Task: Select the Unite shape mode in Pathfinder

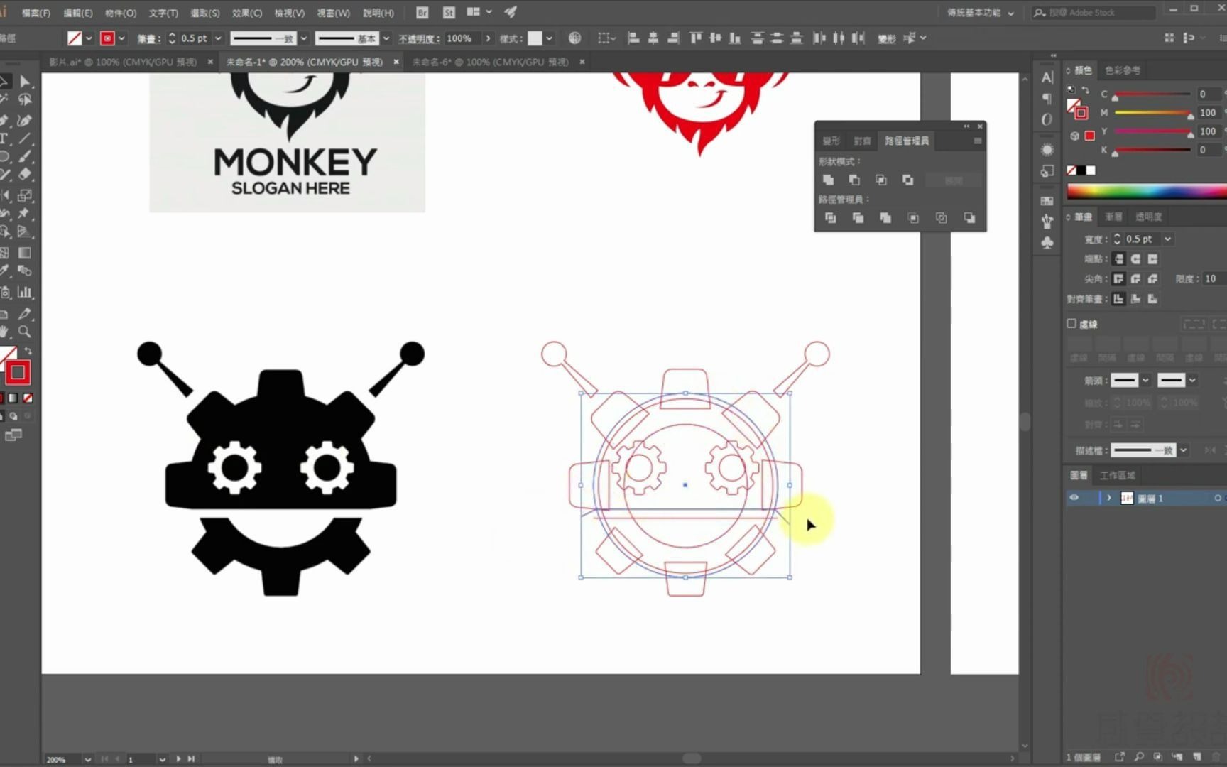Action: pyautogui.click(x=829, y=180)
